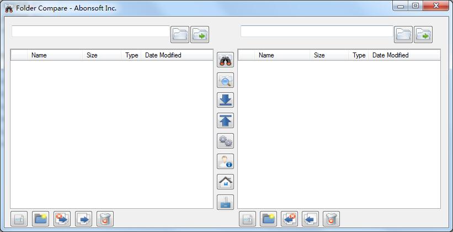
Task: Click the left folder path field
Action: 90,31
